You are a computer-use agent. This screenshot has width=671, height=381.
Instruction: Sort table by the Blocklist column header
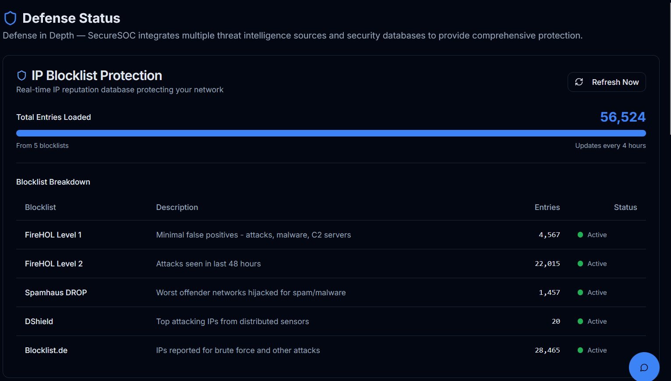(40, 207)
